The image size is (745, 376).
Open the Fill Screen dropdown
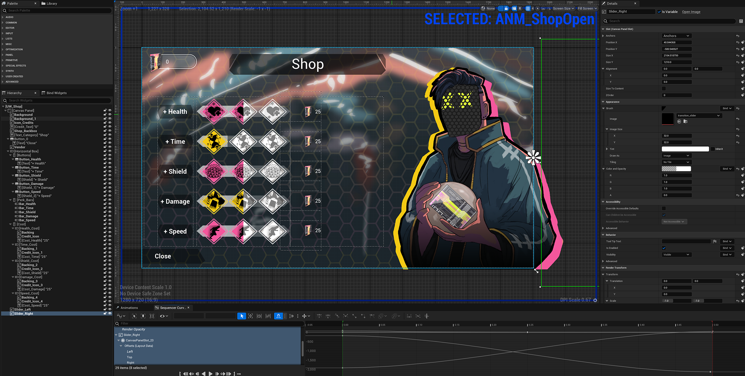[x=587, y=9]
